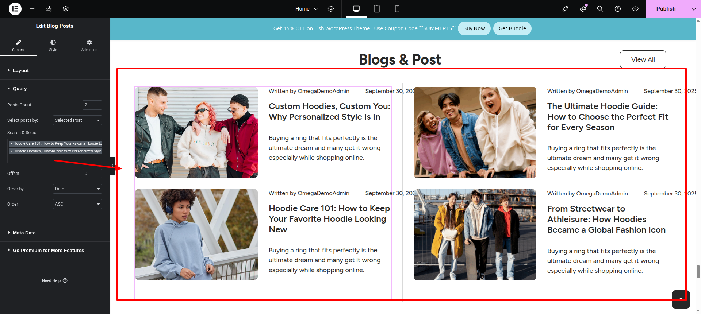Open the Advanced tab
Screen dimensions: 701x314
coord(89,46)
